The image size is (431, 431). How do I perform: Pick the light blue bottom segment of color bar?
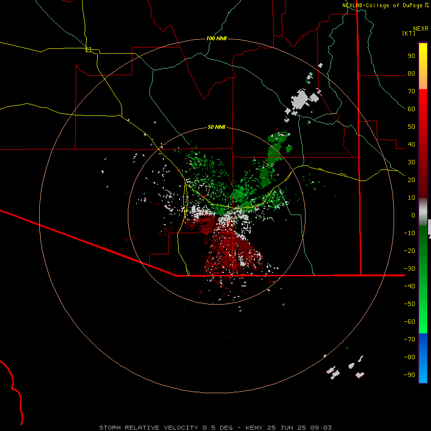(423, 374)
